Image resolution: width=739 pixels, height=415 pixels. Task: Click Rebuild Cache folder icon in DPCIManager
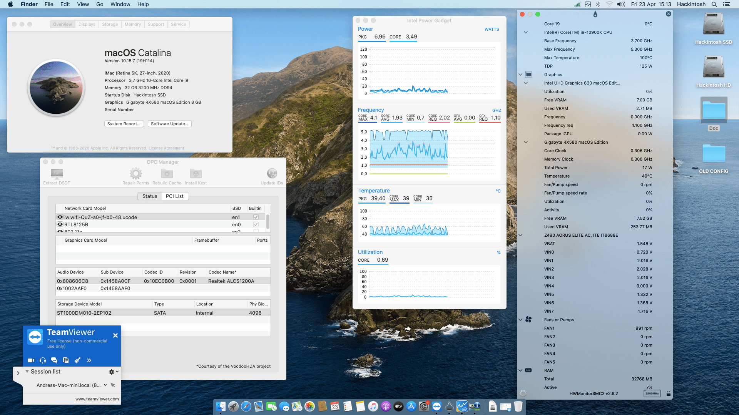click(x=167, y=174)
